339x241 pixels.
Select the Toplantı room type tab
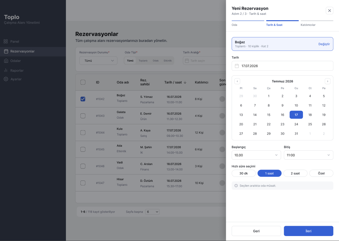click(x=143, y=61)
